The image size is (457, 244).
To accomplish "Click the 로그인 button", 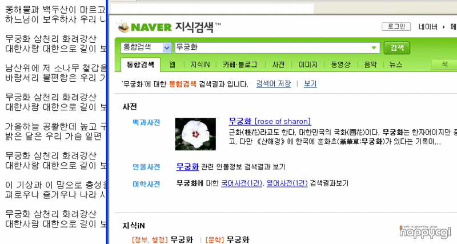I will 396,26.
